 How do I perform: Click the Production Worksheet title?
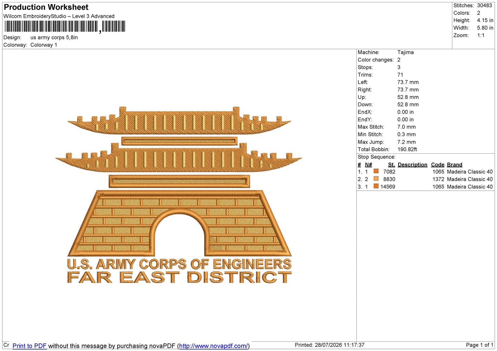click(x=46, y=7)
